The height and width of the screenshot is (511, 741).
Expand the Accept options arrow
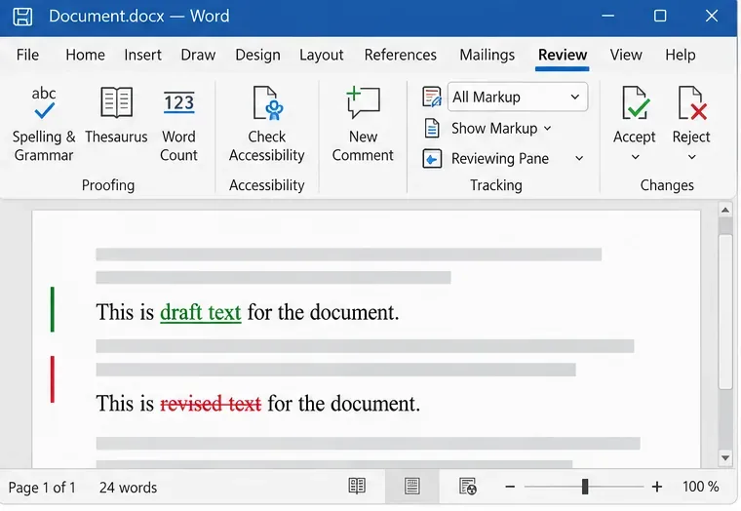pyautogui.click(x=635, y=157)
